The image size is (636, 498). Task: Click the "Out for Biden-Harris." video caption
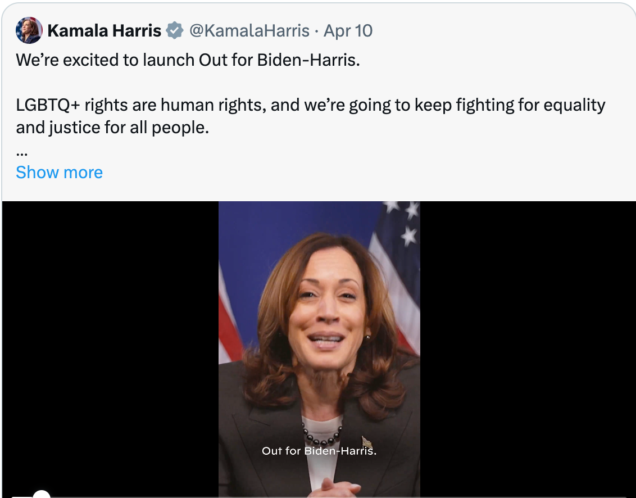click(x=319, y=451)
